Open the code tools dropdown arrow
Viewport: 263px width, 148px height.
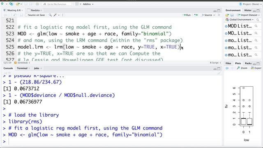tap(59, 15)
